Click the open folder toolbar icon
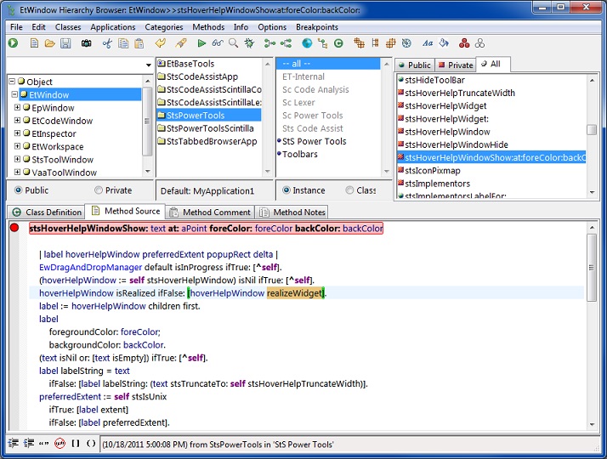The height and width of the screenshot is (459, 607). (x=49, y=43)
